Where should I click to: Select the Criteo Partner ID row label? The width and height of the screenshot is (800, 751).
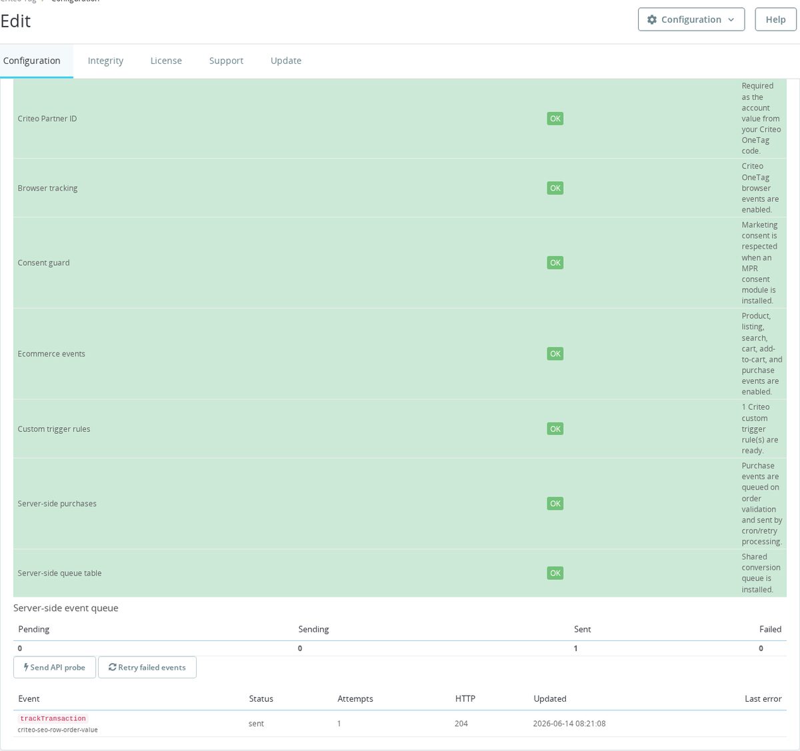tap(47, 119)
